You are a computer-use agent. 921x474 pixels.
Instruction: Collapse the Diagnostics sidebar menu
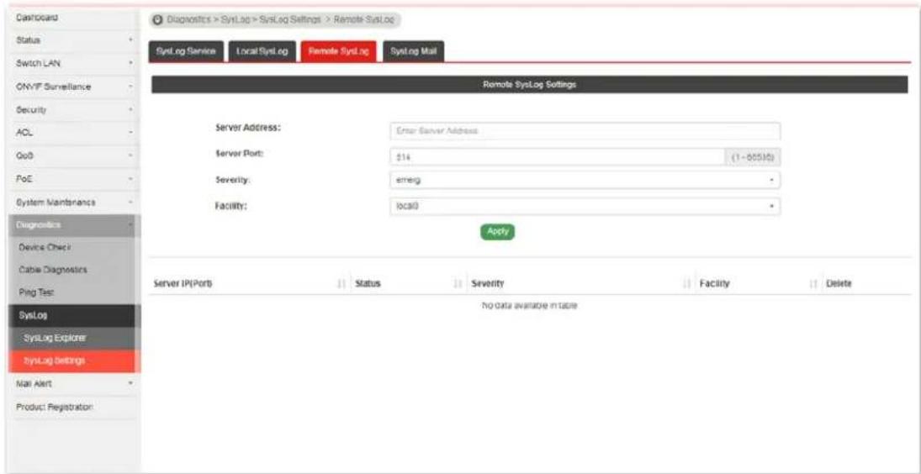(x=73, y=225)
